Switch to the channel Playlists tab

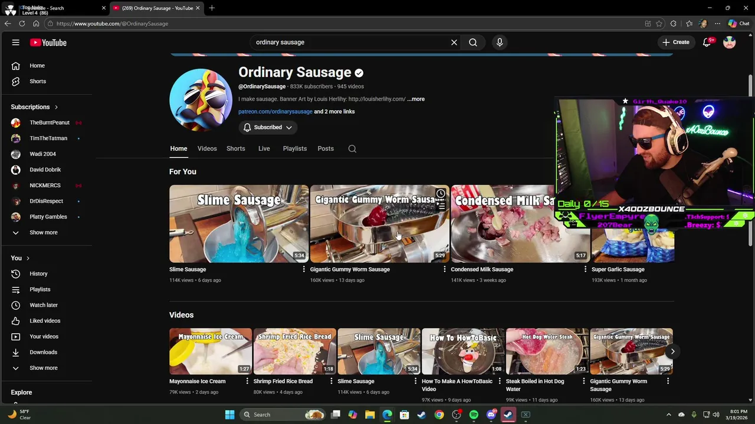click(x=295, y=148)
